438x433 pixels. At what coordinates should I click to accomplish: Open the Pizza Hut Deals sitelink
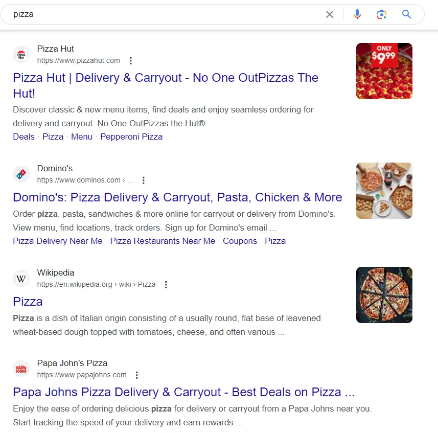click(x=23, y=136)
